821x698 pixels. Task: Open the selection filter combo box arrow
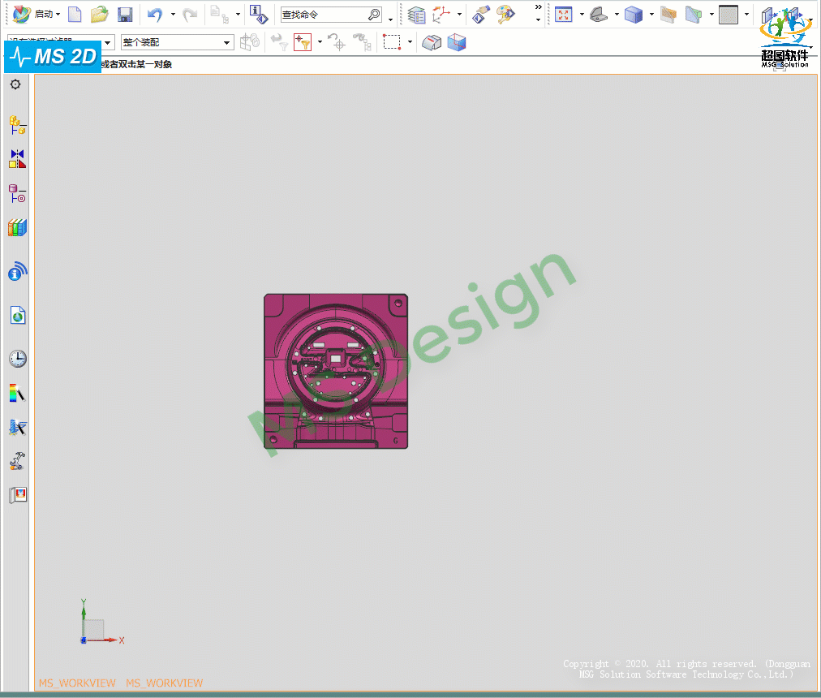(x=107, y=42)
